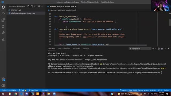This screenshot has height=96, width=171.
Task: Switch to the PROBLEMS tab
Action: coord(77,49)
